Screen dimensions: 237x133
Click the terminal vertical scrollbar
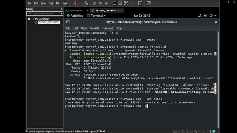point(218,80)
